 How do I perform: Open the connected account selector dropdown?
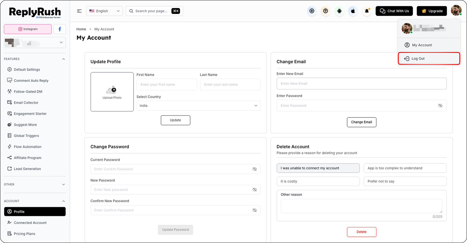pyautogui.click(x=35, y=43)
